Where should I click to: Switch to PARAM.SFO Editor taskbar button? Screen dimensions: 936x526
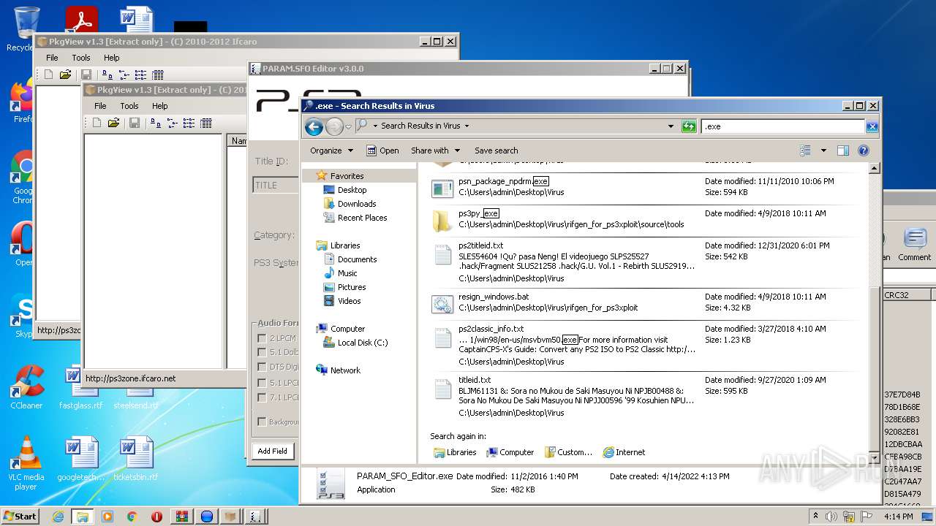pos(255,517)
